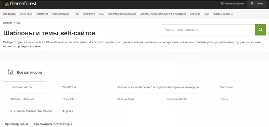Screen dimensions: 269x127
Task: Open наши продукты menu
Action: tap(234, 4)
